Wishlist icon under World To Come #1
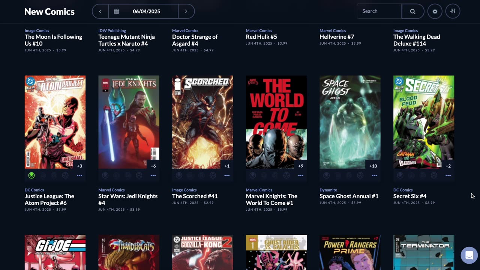The height and width of the screenshot is (270, 480). pos(286,175)
